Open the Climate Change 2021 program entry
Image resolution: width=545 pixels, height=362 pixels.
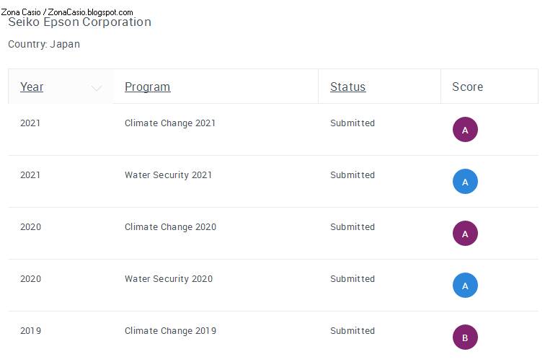pyautogui.click(x=170, y=123)
